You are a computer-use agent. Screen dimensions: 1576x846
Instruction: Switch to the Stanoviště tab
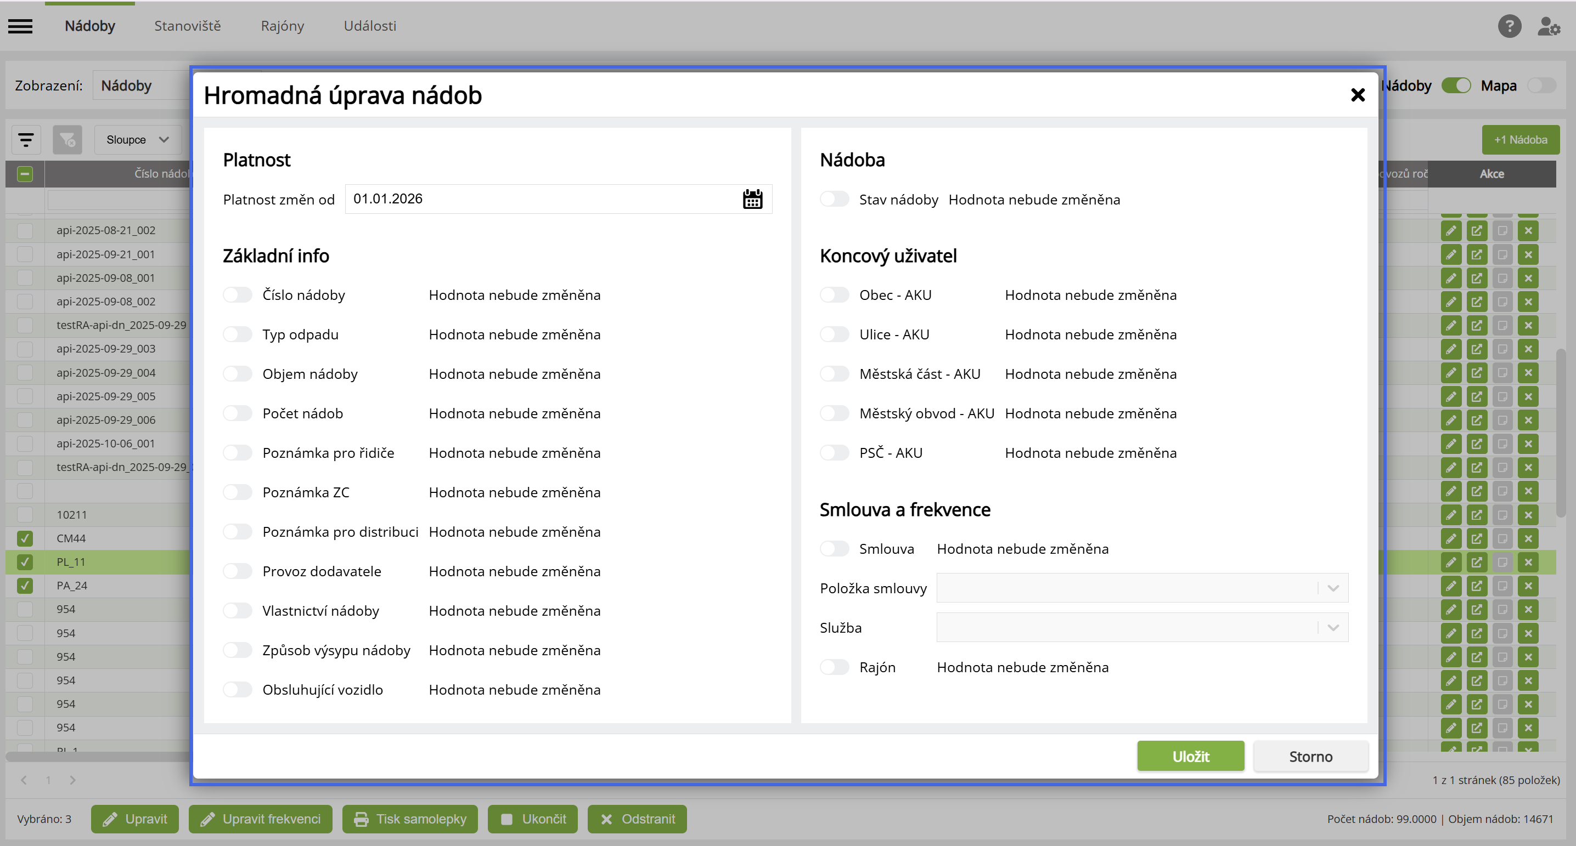[x=187, y=26]
